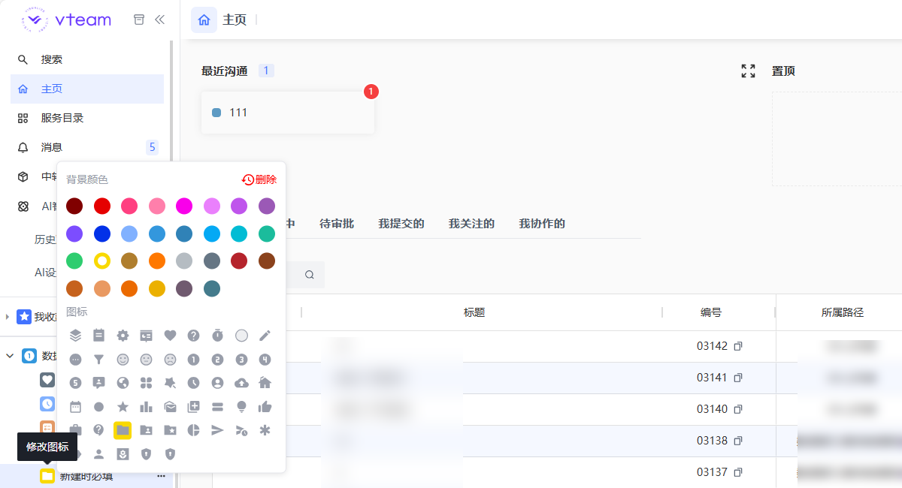Click the search magnifier in the filter box
Screen dimensions: 902x488
(309, 275)
